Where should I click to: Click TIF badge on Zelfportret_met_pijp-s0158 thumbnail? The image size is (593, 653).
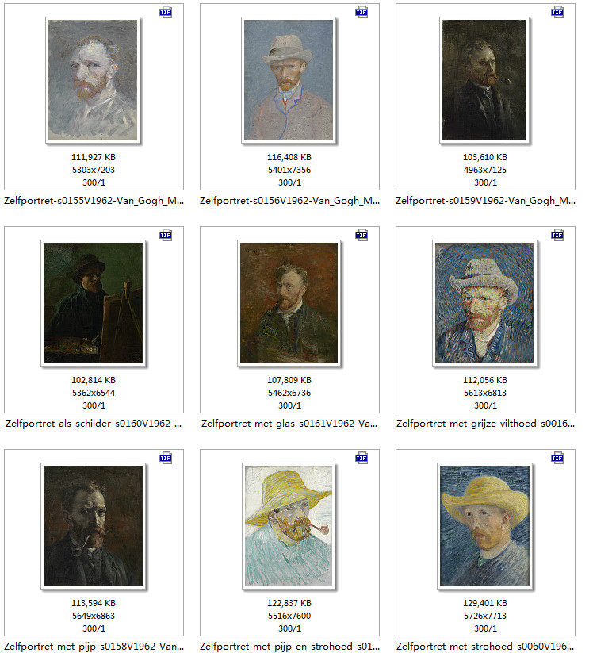click(x=166, y=458)
